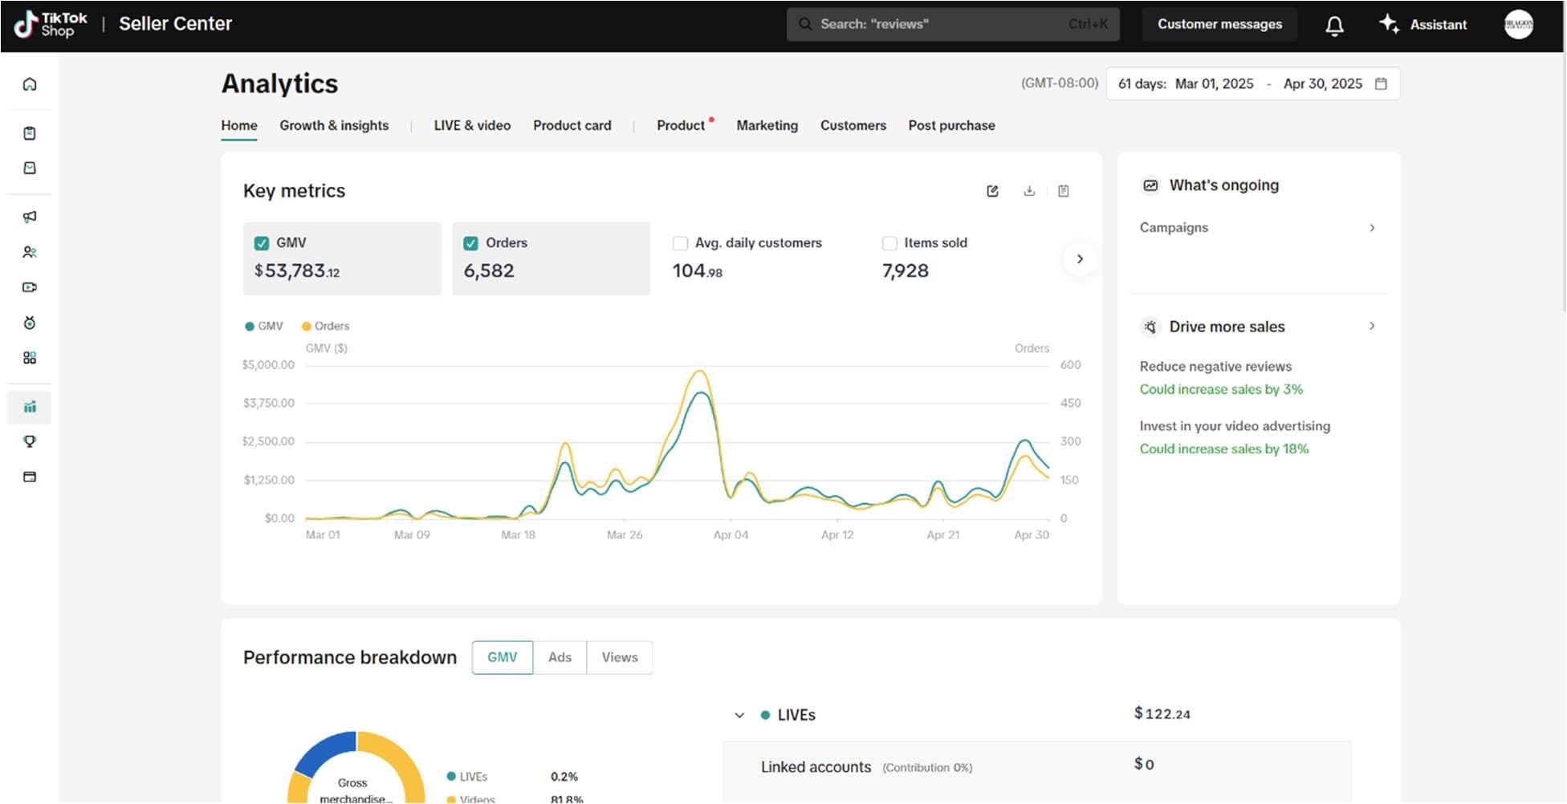
Task: Click the Orders value 6,582
Action: (489, 270)
